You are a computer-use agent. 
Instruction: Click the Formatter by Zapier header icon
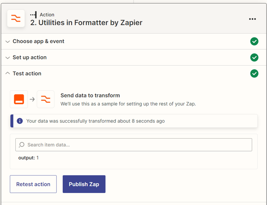pos(16,19)
